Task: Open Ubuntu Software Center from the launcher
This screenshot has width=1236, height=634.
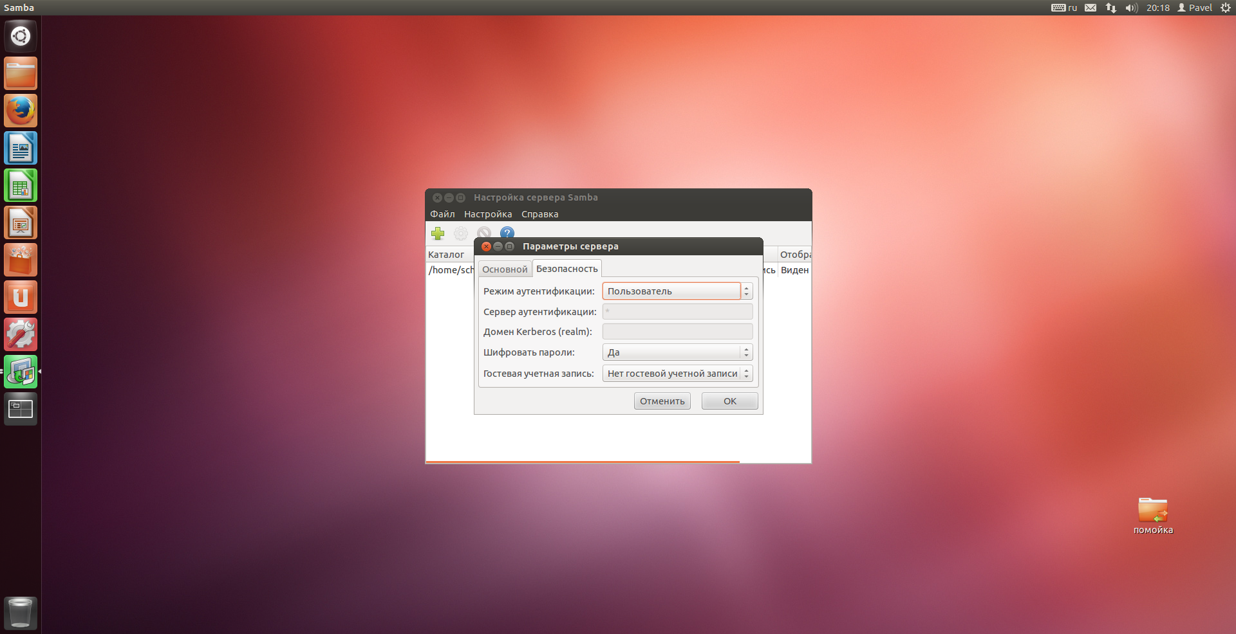Action: 21,260
